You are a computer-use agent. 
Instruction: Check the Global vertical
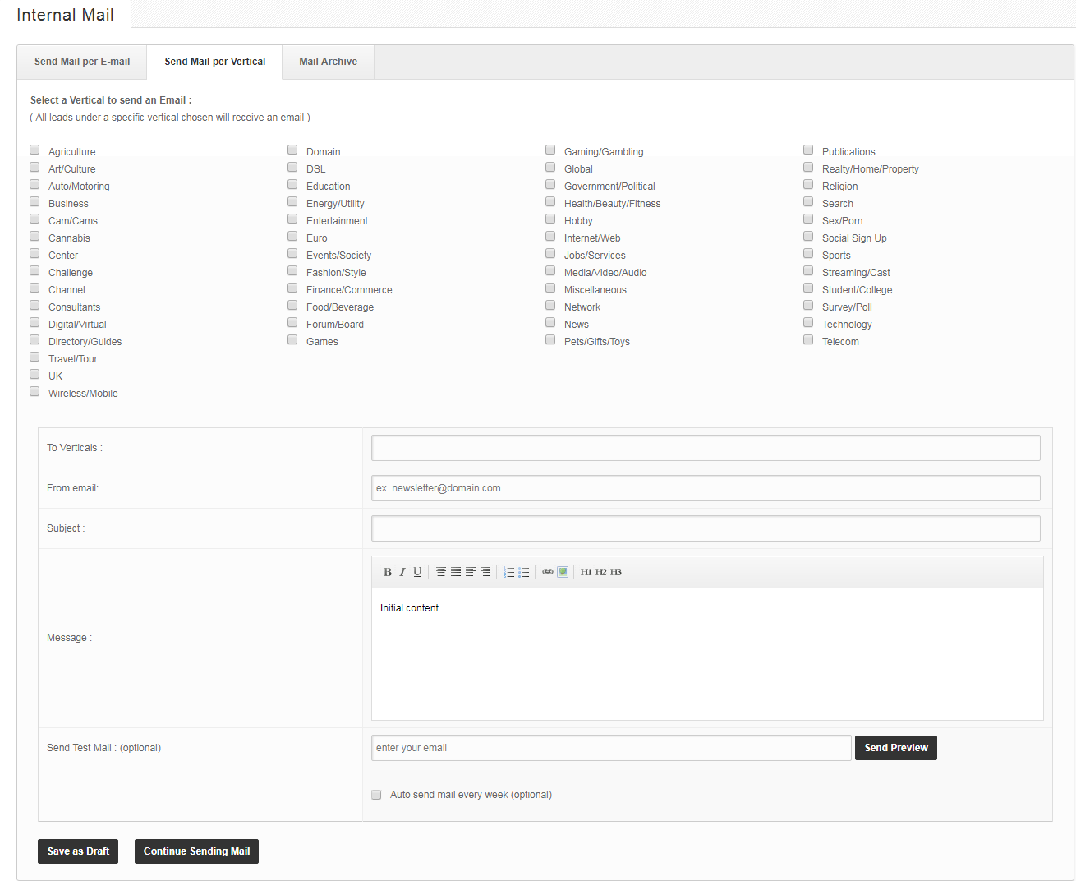click(x=550, y=167)
